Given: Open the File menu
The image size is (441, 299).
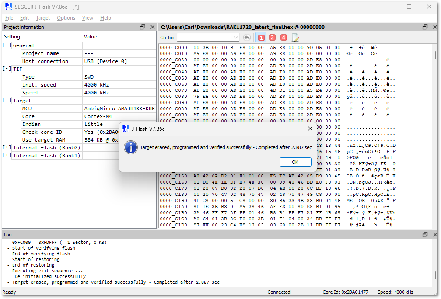Looking at the screenshot, I should [9, 18].
